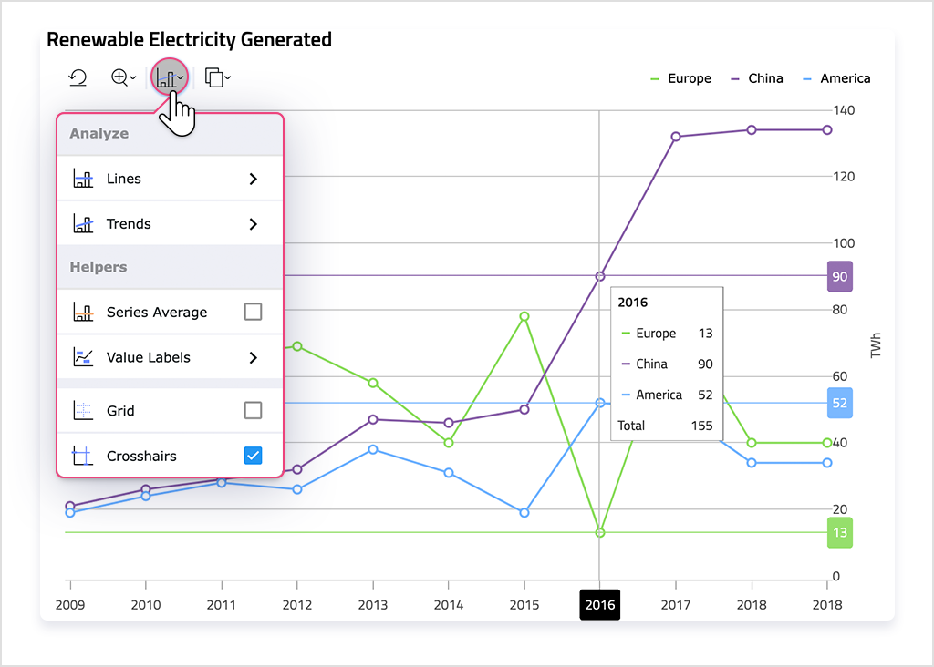This screenshot has height=667, width=934.
Task: Enable the Series Average checkbox
Action: (254, 312)
